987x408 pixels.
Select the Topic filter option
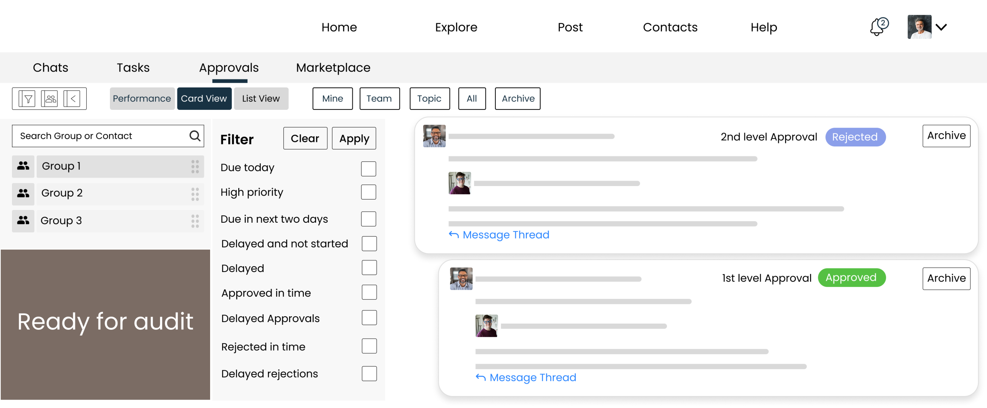tap(429, 99)
